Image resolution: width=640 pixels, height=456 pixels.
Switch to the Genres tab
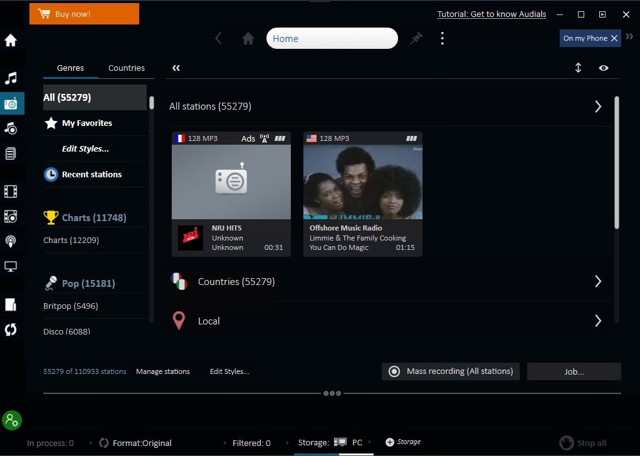click(x=70, y=68)
